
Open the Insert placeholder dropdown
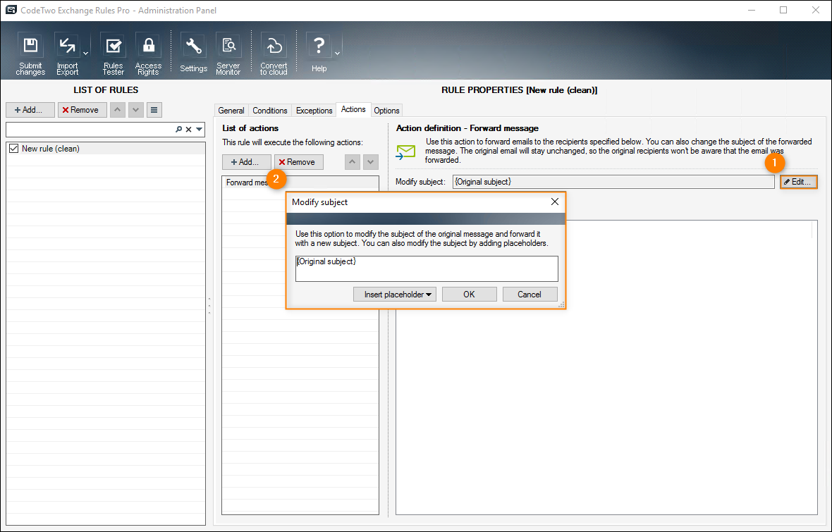(395, 295)
